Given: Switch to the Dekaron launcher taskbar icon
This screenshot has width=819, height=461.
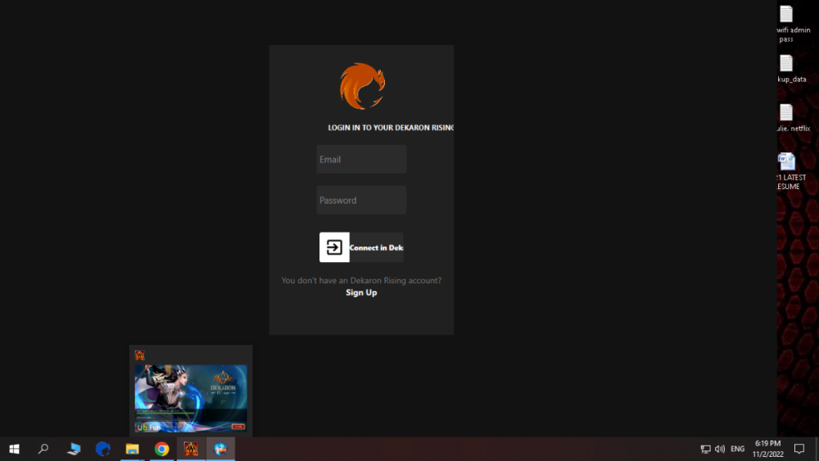Looking at the screenshot, I should [x=191, y=449].
